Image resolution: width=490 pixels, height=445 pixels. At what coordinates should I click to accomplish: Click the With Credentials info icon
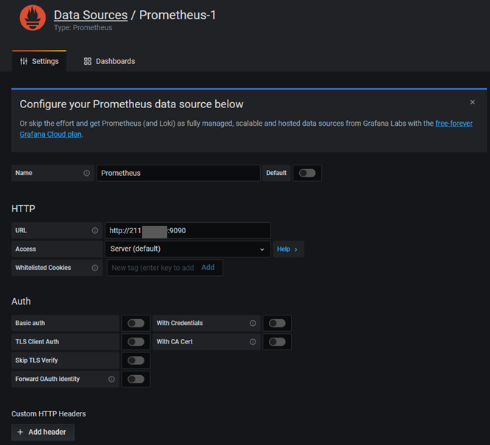tap(253, 323)
